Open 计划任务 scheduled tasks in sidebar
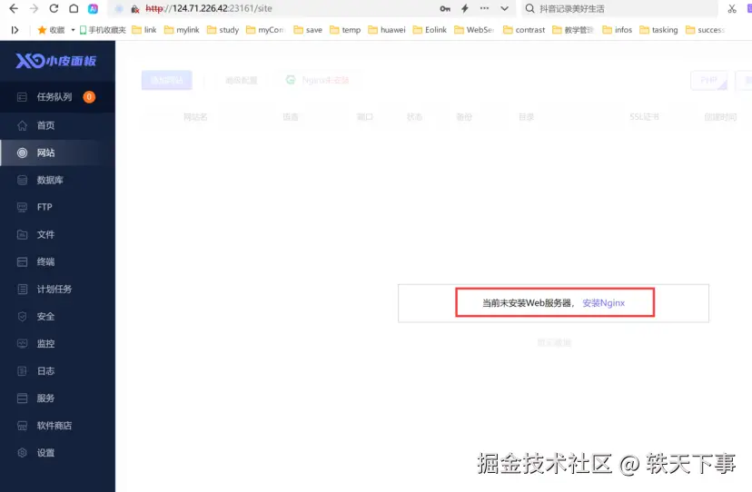The width and height of the screenshot is (752, 492). click(x=57, y=290)
